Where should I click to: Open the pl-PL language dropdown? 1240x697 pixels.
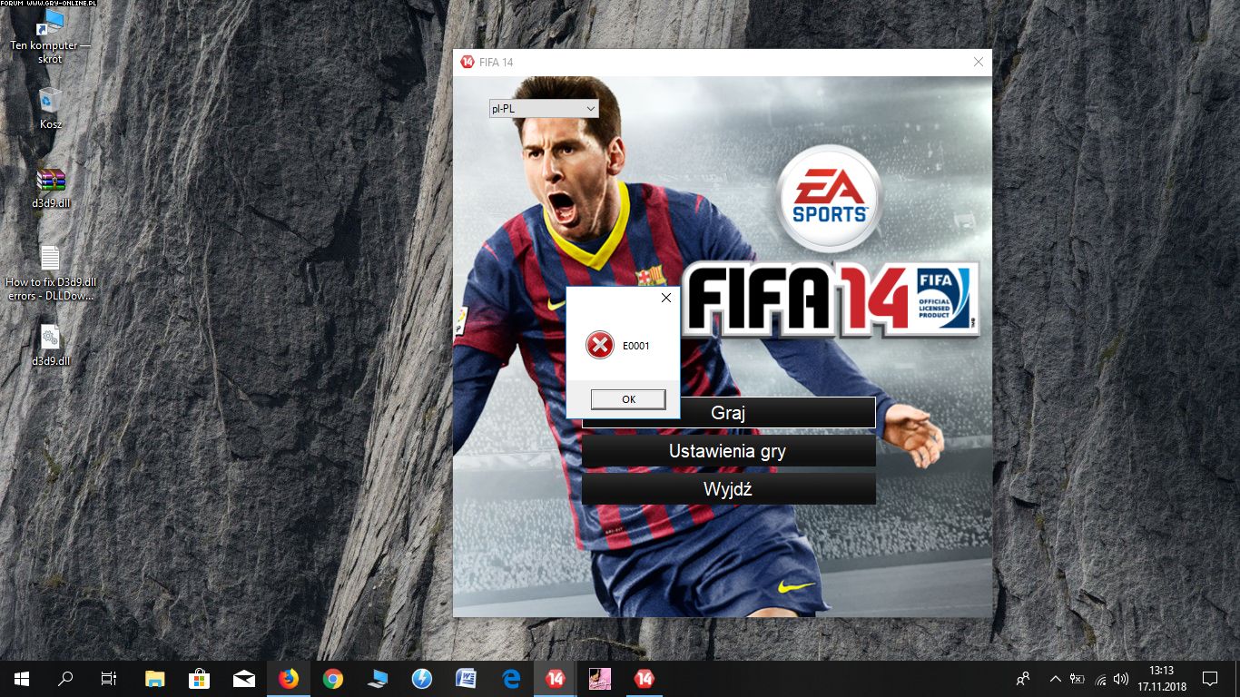544,109
